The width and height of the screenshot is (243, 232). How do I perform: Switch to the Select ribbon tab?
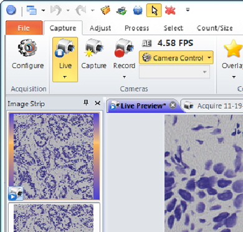pos(173,28)
